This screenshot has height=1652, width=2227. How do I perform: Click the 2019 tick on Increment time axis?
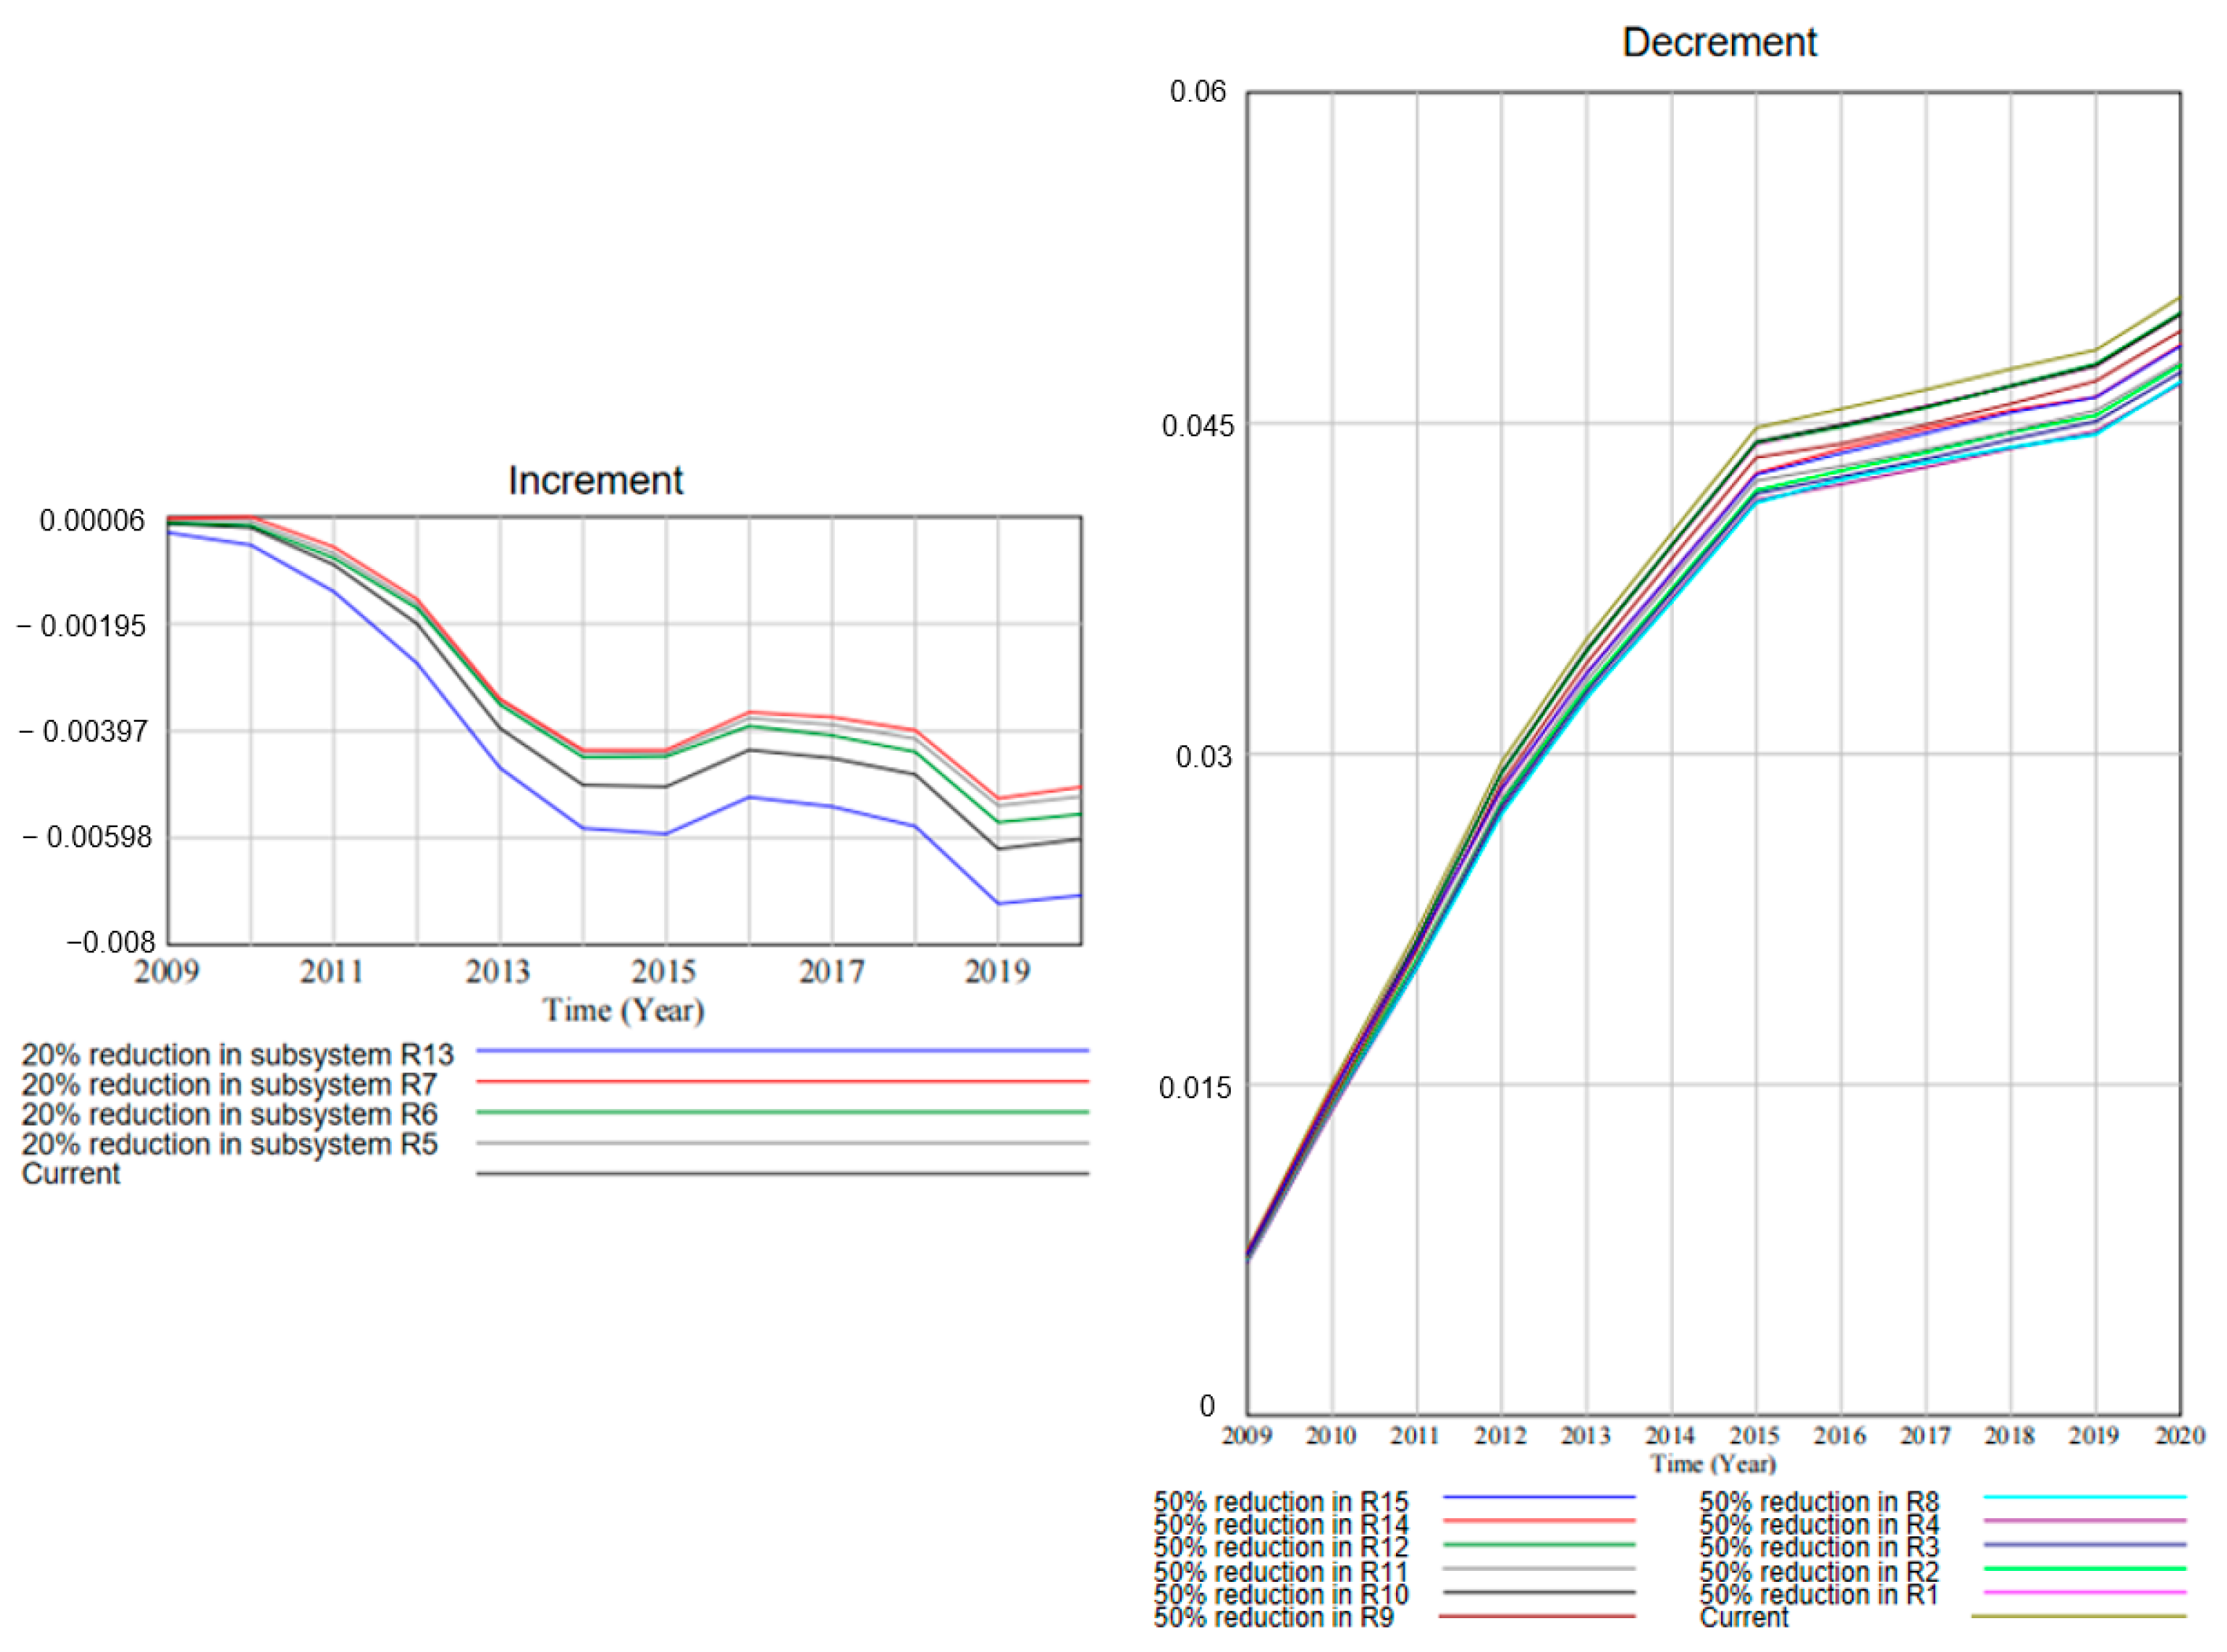click(996, 971)
